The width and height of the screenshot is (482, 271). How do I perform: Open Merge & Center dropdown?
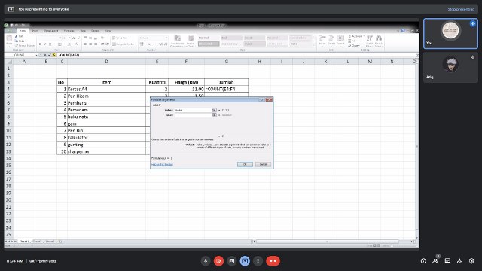pos(136,44)
